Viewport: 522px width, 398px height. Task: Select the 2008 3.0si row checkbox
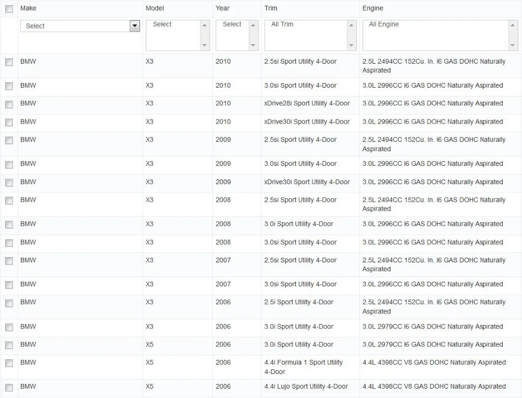(x=9, y=243)
